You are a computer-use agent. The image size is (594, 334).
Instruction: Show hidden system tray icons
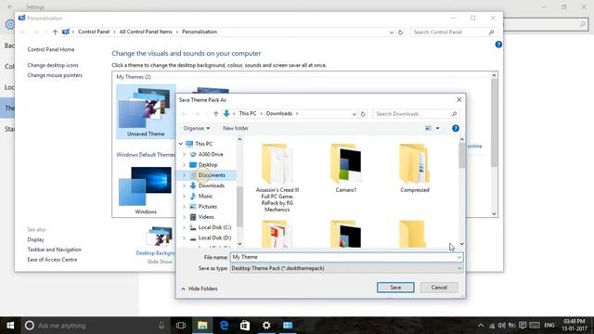click(x=481, y=326)
